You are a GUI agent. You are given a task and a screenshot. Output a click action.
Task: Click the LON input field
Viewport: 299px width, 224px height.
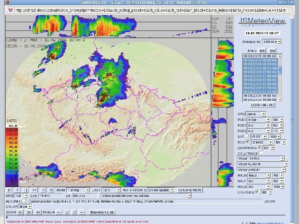point(51,196)
